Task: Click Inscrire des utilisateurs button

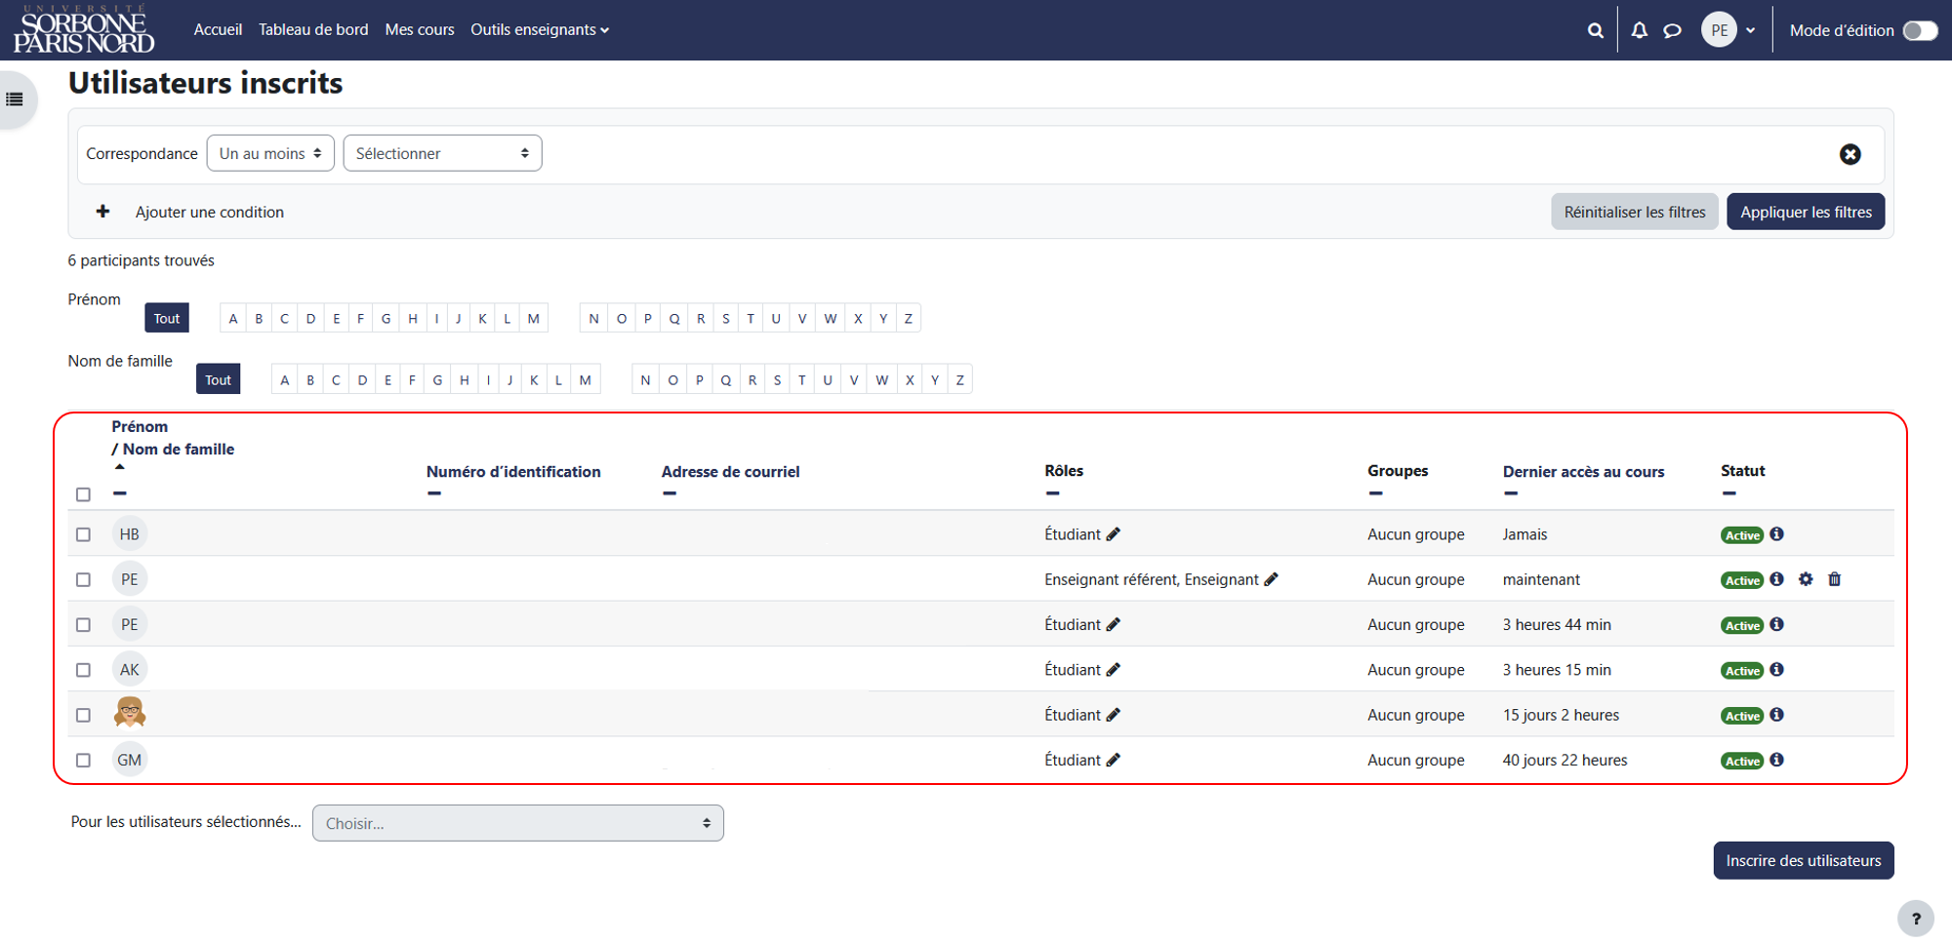Action: click(x=1804, y=860)
